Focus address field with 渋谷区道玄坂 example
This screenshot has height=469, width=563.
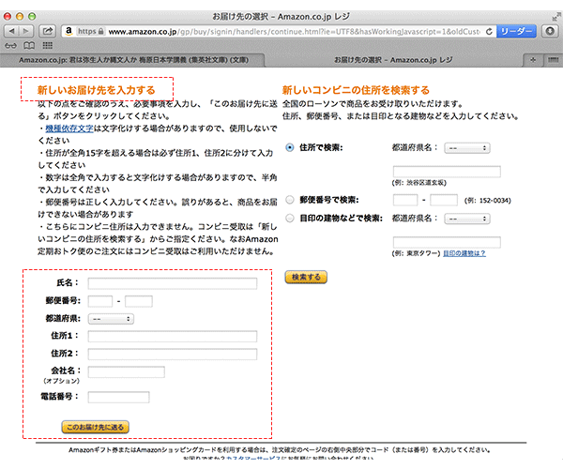447,172
